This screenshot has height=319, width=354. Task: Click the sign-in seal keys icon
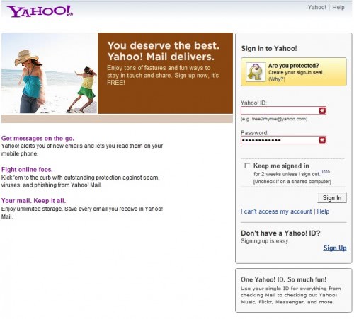[x=256, y=72]
